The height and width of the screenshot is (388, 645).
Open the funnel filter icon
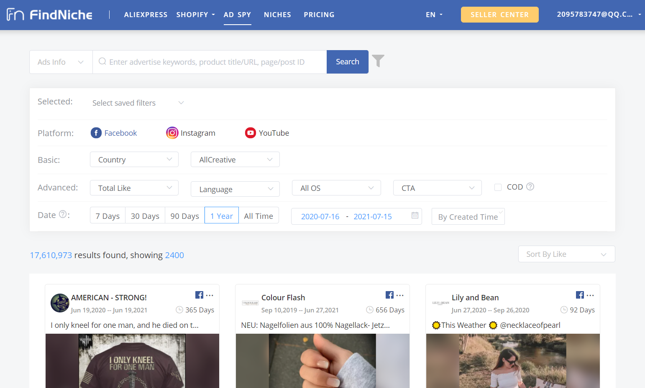[378, 61]
